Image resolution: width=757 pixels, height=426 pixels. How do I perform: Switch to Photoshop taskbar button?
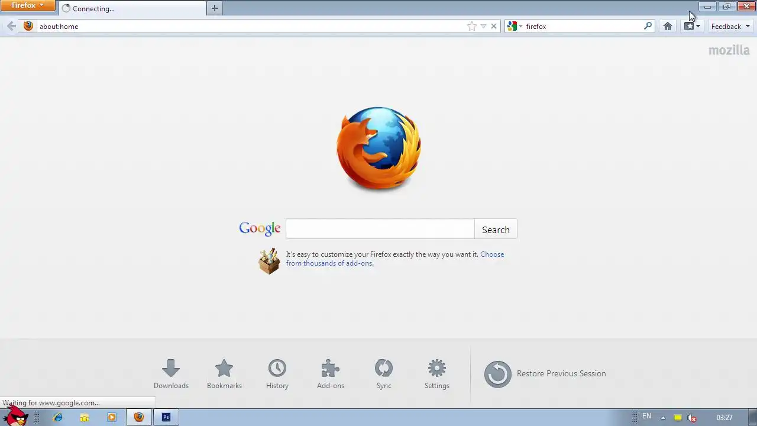click(x=166, y=417)
